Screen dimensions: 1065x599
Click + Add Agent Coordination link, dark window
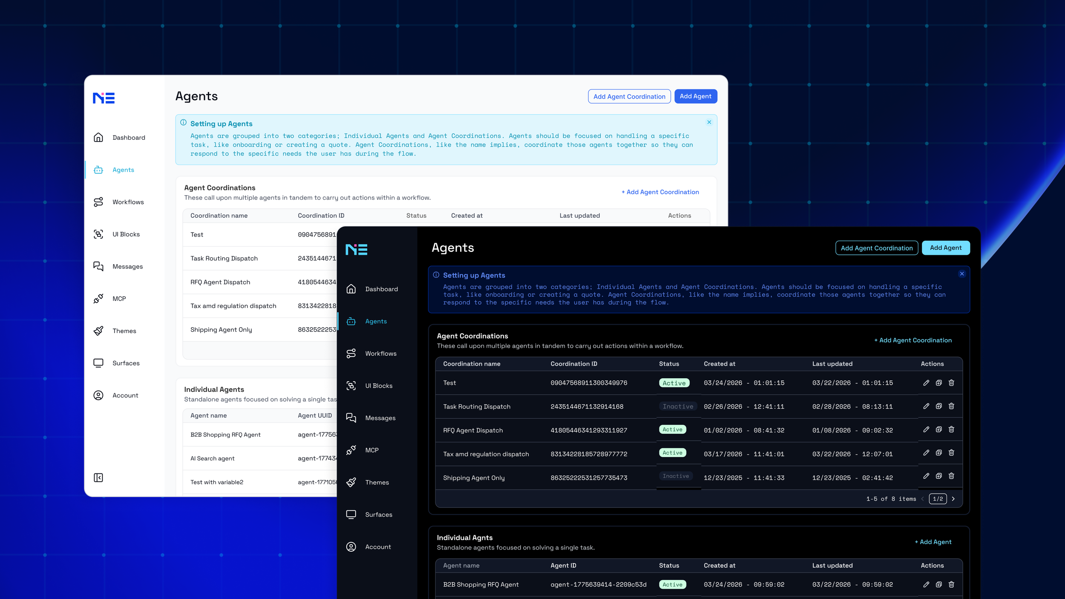[x=913, y=340]
